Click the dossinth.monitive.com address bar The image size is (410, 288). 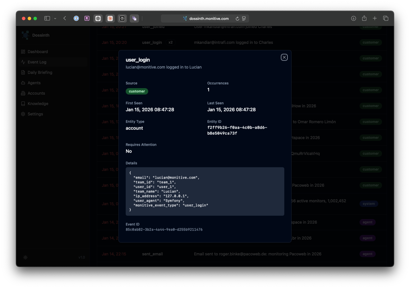coord(209,18)
